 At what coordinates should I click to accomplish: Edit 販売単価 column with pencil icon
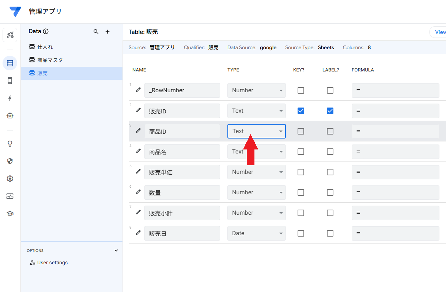138,171
